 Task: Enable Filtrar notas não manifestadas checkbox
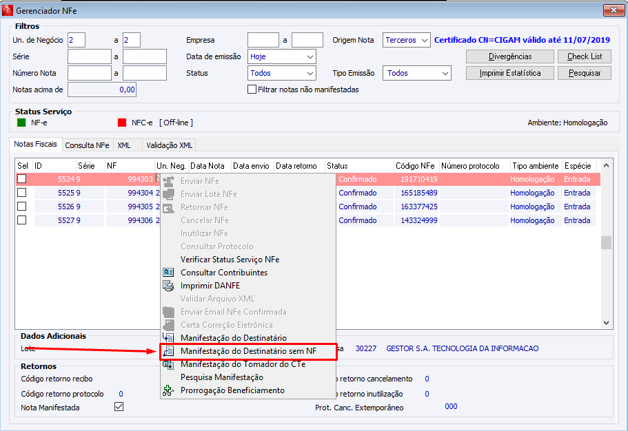pos(252,90)
